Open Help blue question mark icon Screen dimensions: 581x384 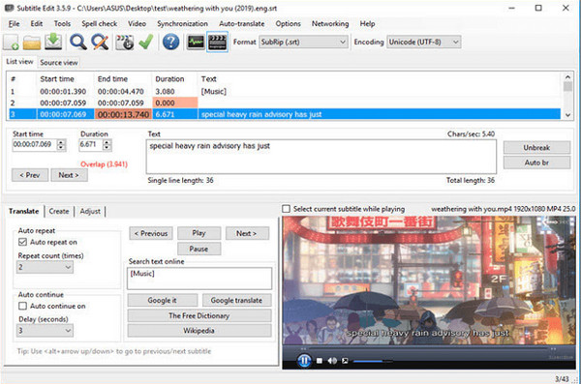[x=170, y=43]
